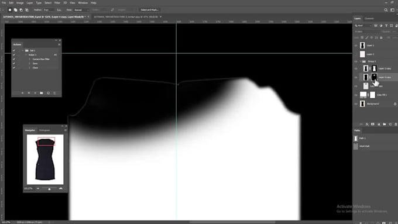Delete action trash icon in Actions panel
The image size is (398, 224).
pyautogui.click(x=54, y=93)
